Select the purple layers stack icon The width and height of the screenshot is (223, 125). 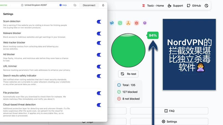(x=145, y=23)
